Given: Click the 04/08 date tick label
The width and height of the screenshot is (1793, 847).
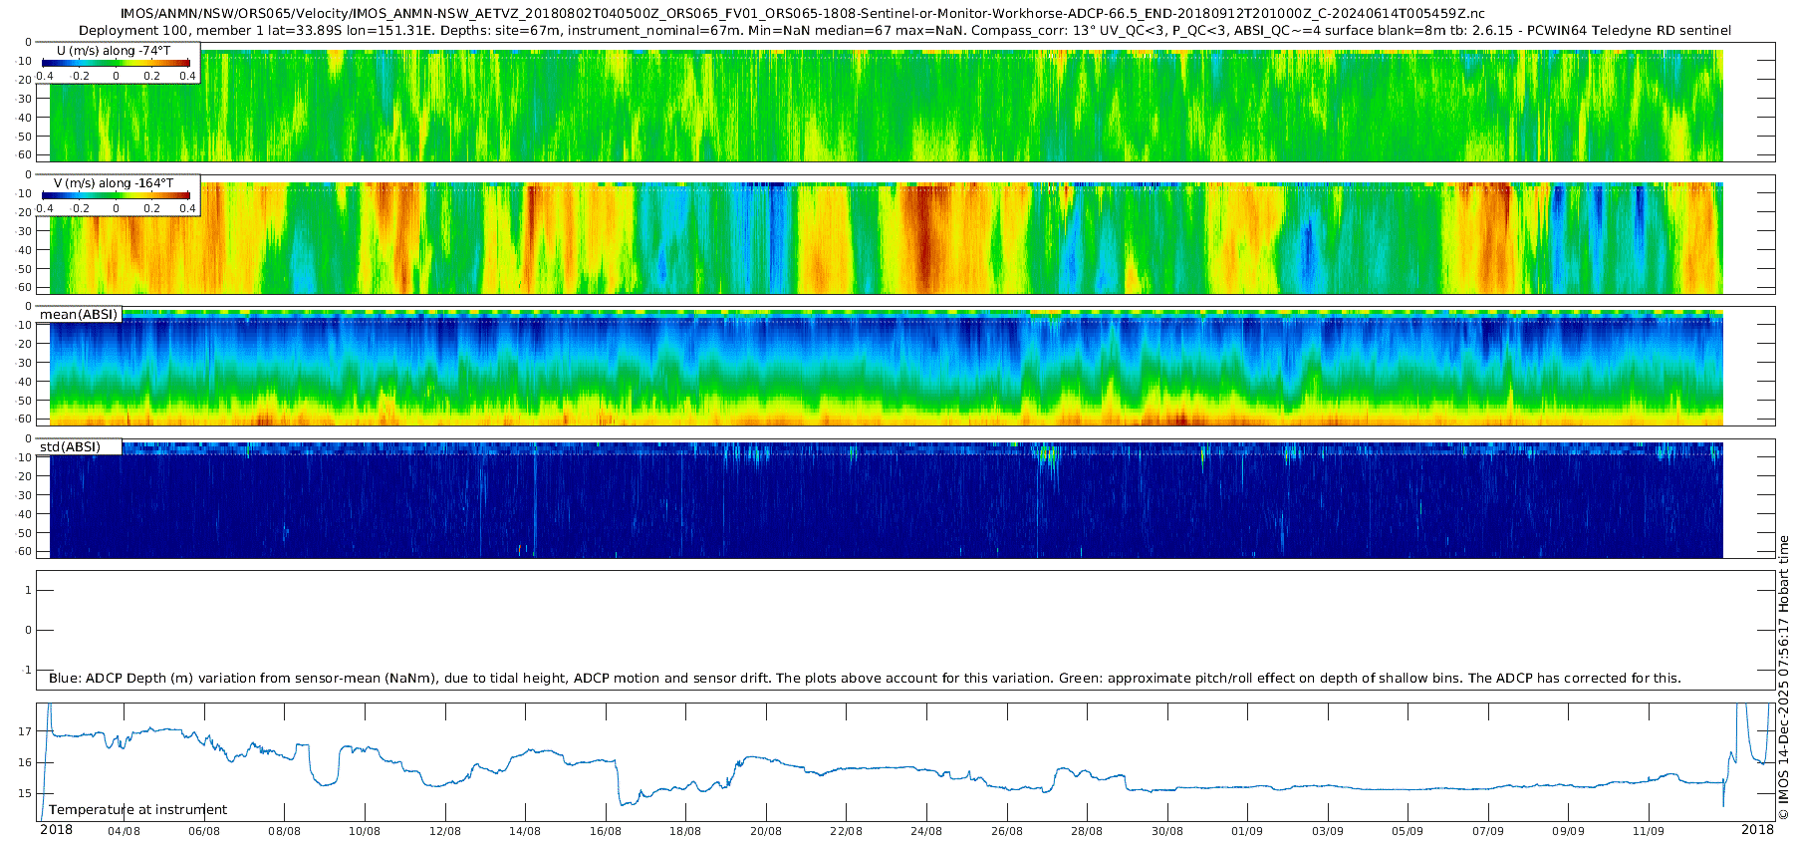Looking at the screenshot, I should (124, 831).
